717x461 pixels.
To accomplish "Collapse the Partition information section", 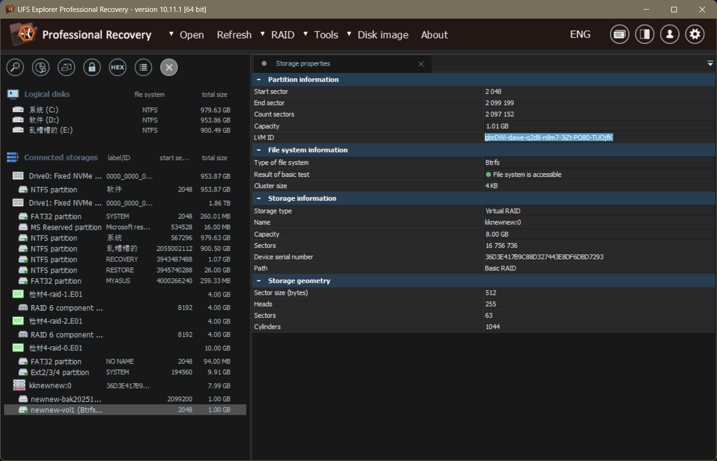I will pos(259,80).
